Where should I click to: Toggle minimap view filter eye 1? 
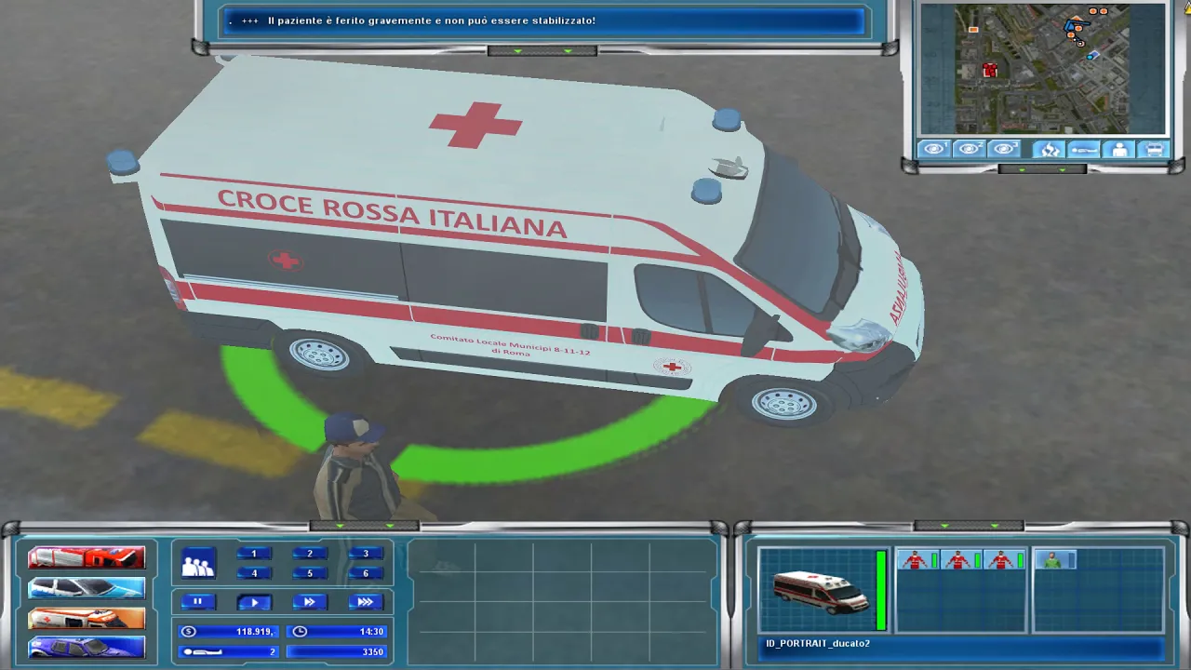934,149
